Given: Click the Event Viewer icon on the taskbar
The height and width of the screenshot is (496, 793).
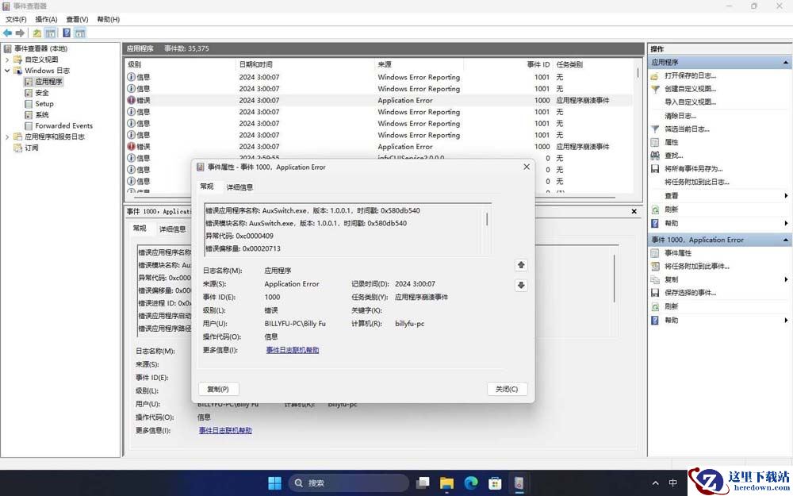Looking at the screenshot, I should (x=519, y=483).
